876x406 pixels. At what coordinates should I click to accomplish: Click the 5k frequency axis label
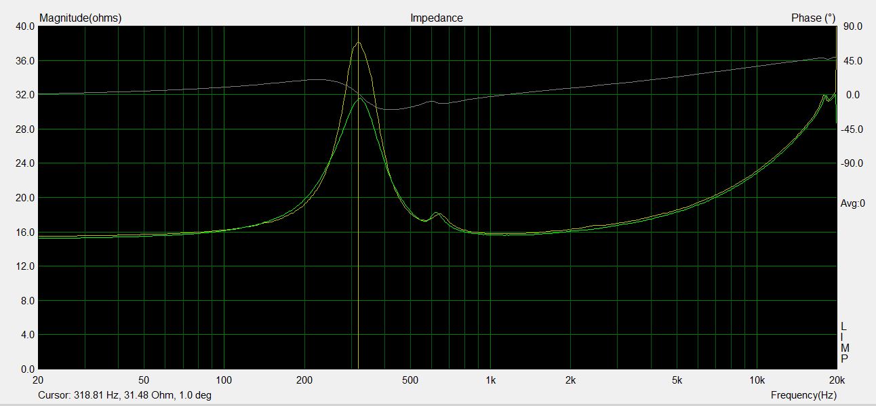pos(677,380)
